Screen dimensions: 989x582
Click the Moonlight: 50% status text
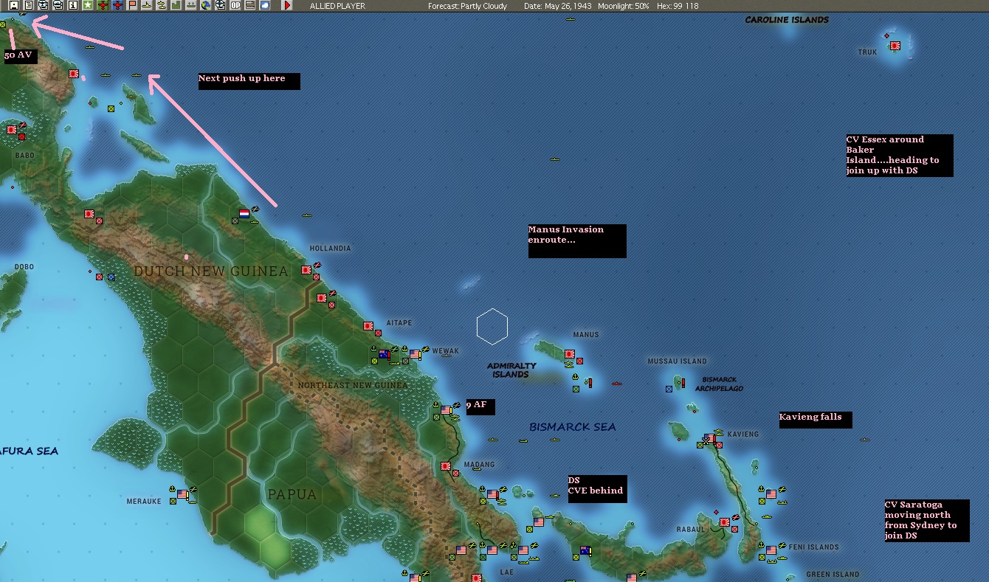pos(623,6)
